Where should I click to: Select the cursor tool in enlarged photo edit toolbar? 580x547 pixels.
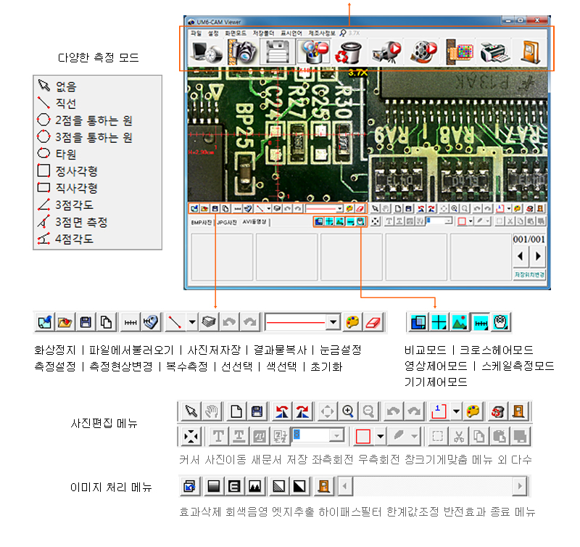click(191, 411)
